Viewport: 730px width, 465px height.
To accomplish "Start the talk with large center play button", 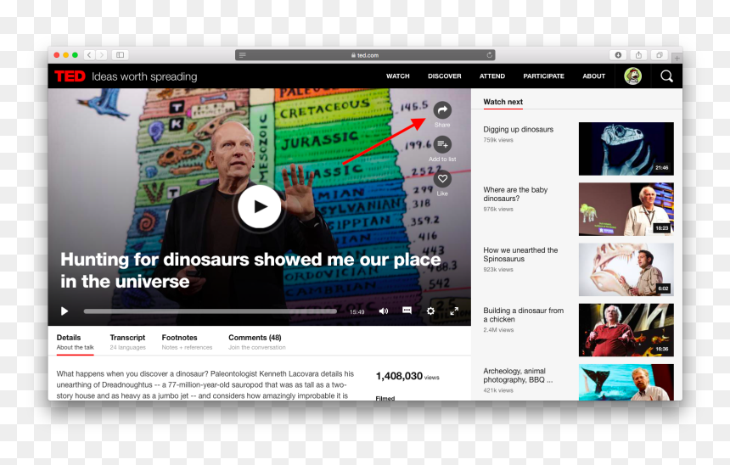I will coord(259,207).
